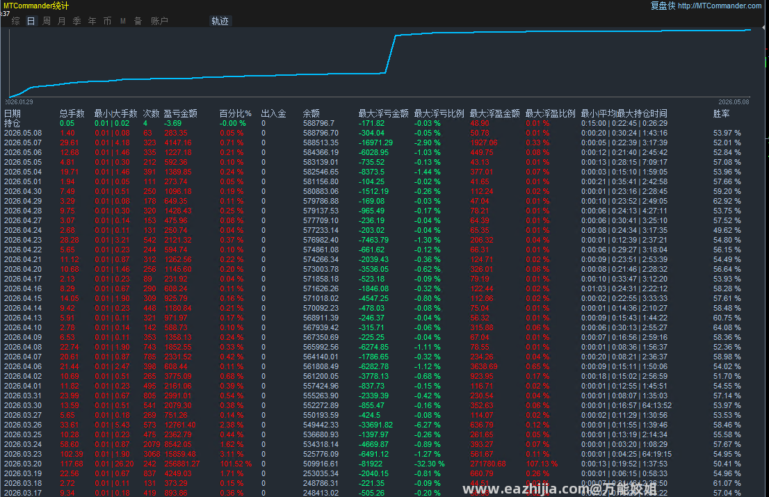Select the 2026.03.26 date row

point(23,425)
